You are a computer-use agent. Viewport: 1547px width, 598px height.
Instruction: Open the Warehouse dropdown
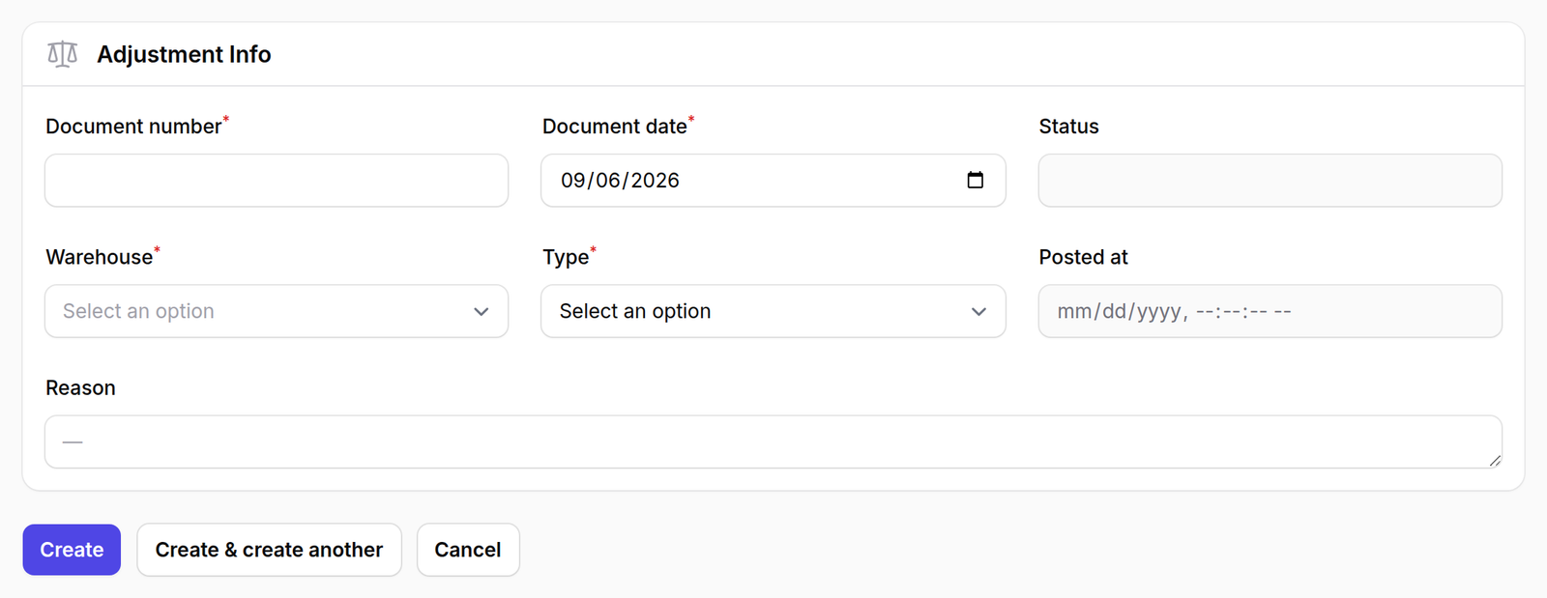(277, 311)
